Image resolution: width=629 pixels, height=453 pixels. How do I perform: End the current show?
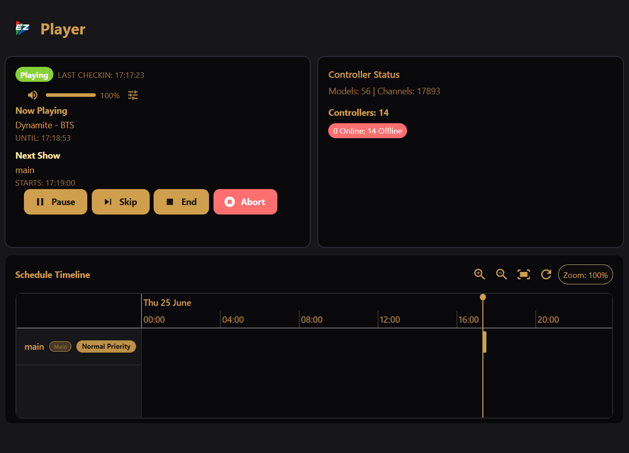click(x=181, y=202)
